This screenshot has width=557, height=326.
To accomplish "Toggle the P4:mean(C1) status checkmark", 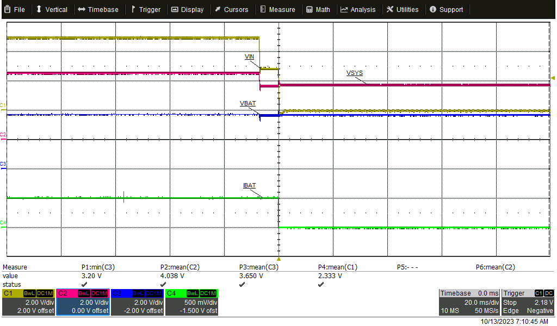I will pos(320,284).
